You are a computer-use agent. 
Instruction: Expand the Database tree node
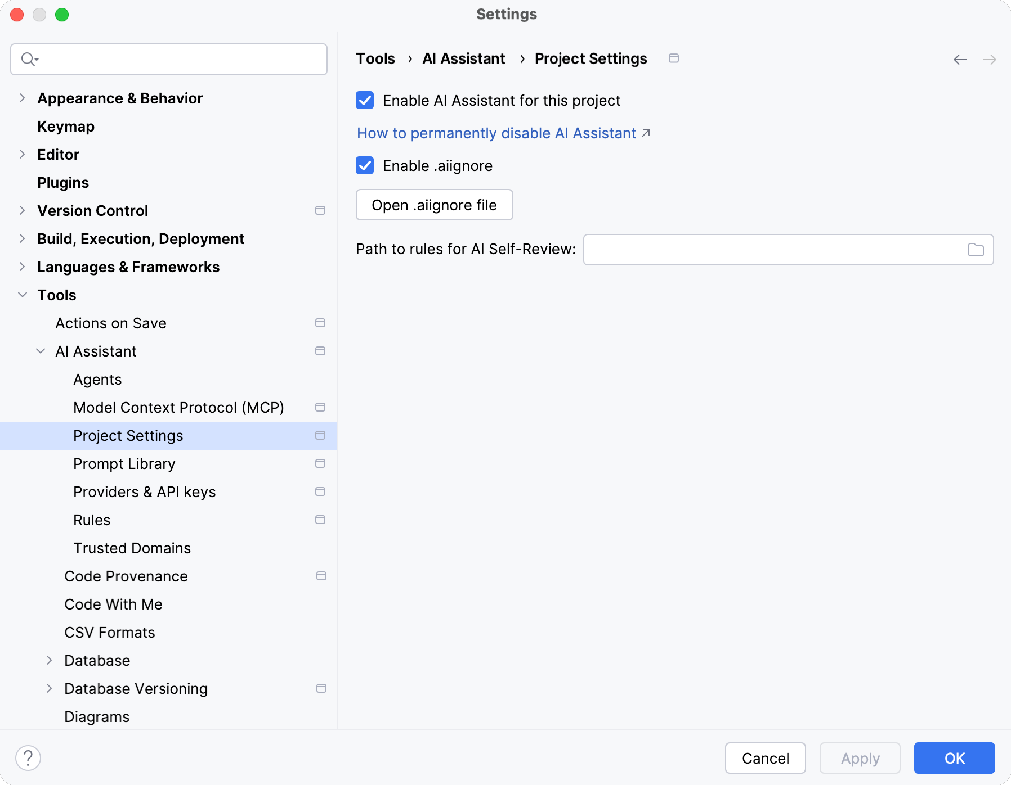click(50, 661)
